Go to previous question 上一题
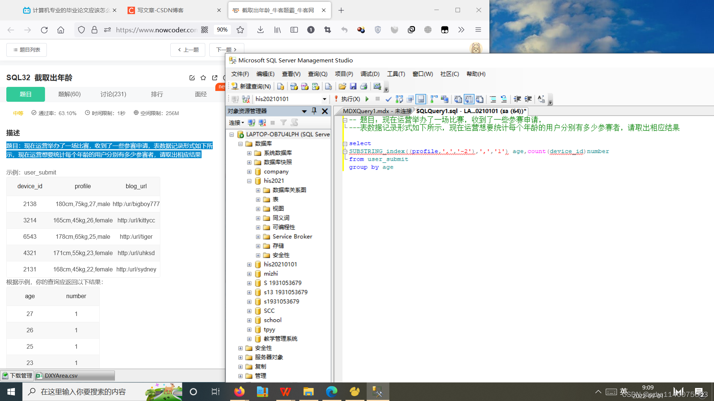The width and height of the screenshot is (714, 401). 188,50
